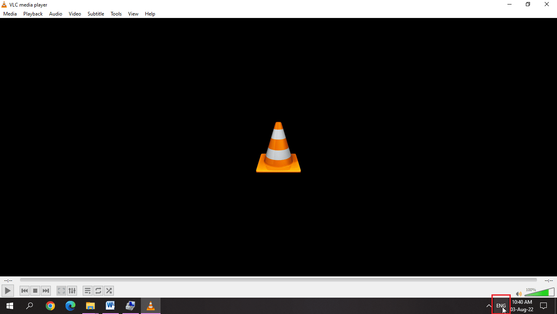Click the playback seek bar
The width and height of the screenshot is (557, 314).
[x=278, y=280]
